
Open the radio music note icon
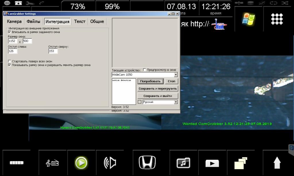point(52,163)
